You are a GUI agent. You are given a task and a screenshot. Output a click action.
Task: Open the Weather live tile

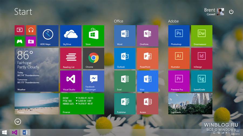pos(36,70)
